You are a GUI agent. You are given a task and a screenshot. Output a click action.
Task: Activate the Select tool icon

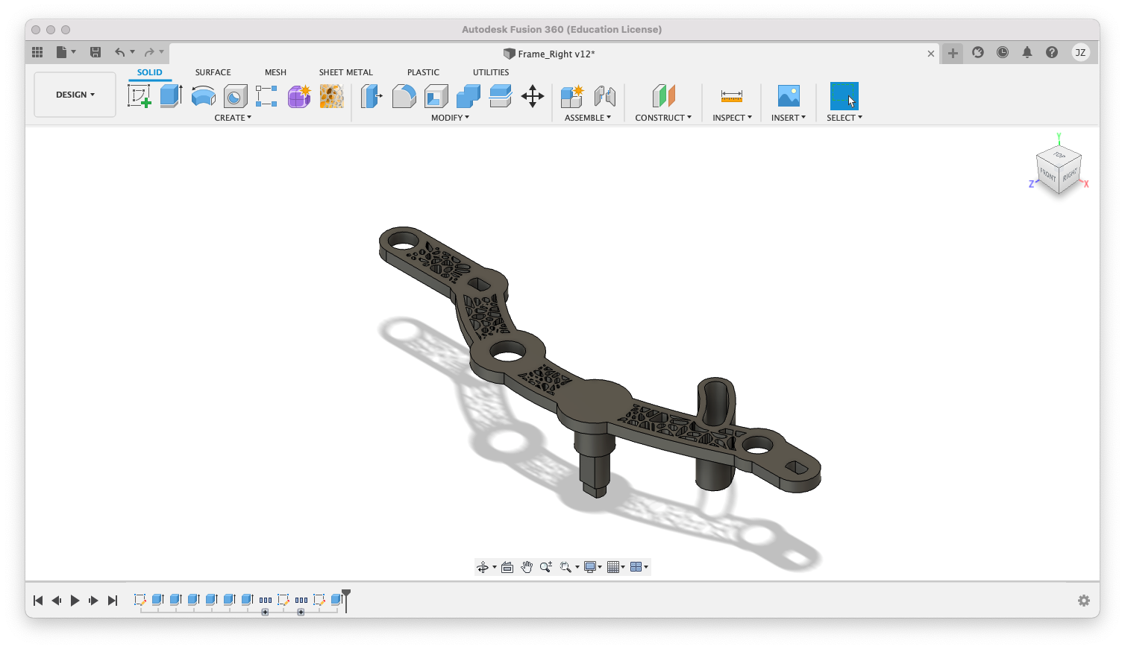click(x=844, y=96)
